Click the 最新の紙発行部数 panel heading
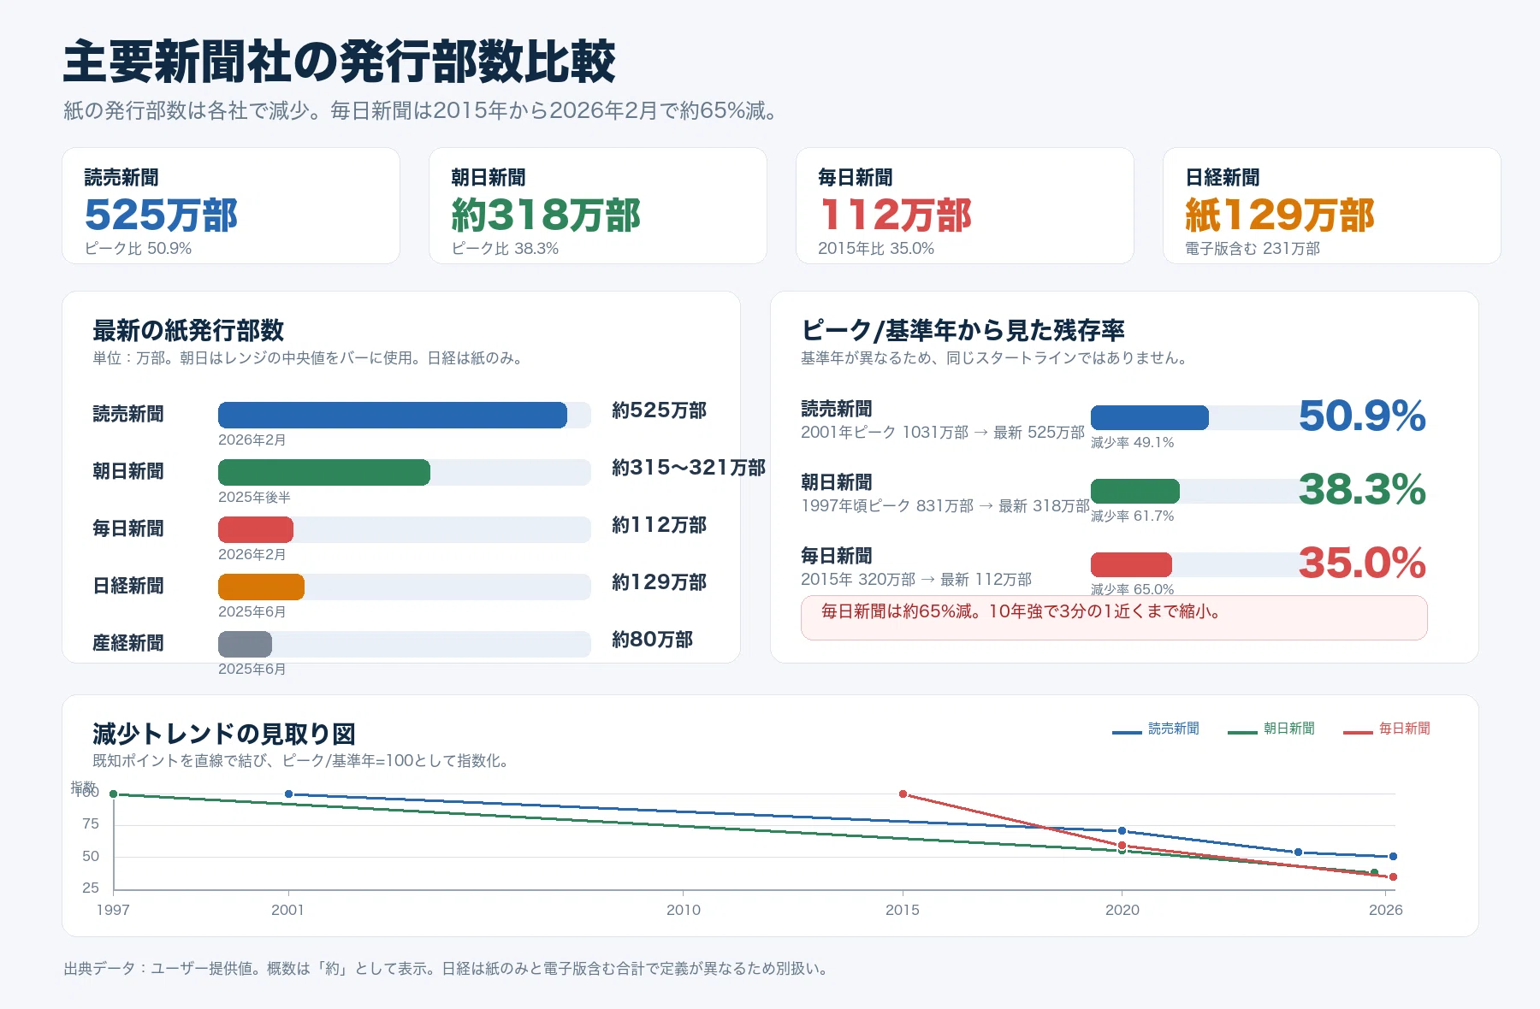Image resolution: width=1540 pixels, height=1009 pixels. point(188,330)
